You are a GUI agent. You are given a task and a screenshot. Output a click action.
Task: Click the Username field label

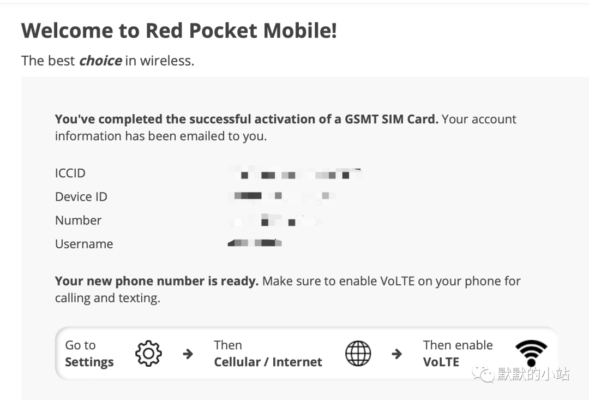pyautogui.click(x=84, y=243)
